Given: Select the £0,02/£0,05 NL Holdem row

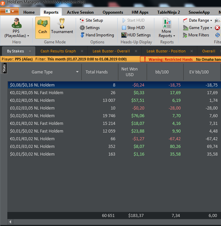Looking at the screenshot, I should [114, 108].
